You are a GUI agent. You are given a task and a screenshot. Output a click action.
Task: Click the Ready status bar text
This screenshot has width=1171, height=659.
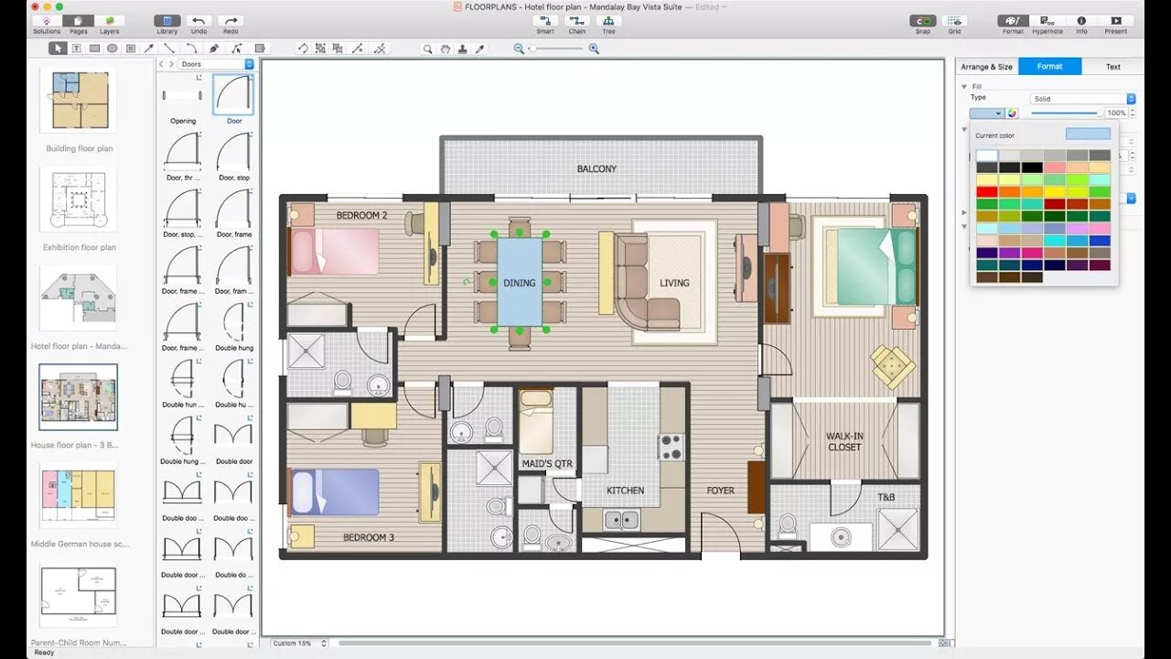[x=44, y=653]
